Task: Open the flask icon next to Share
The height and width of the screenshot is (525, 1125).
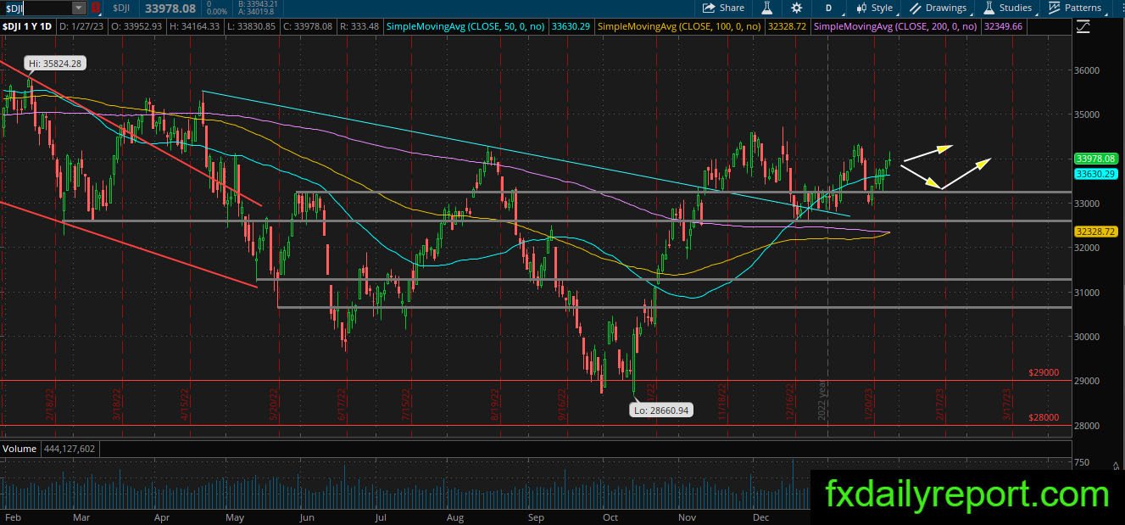Action: tap(767, 8)
